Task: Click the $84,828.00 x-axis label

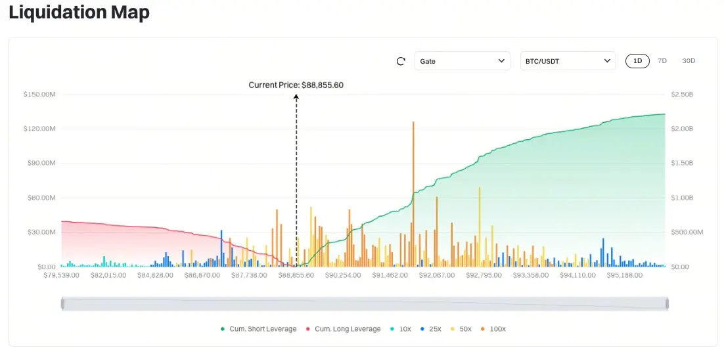Action: click(155, 276)
